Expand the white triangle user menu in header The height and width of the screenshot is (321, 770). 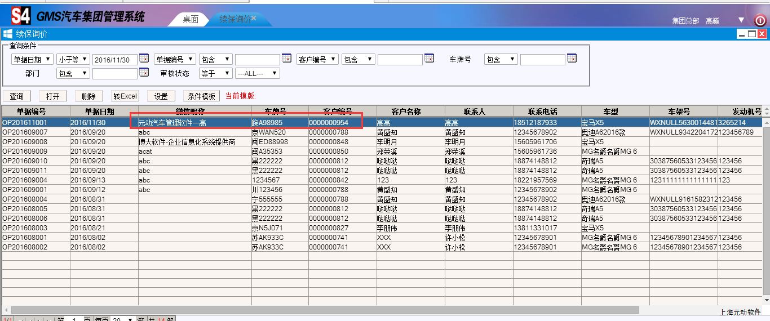(741, 20)
